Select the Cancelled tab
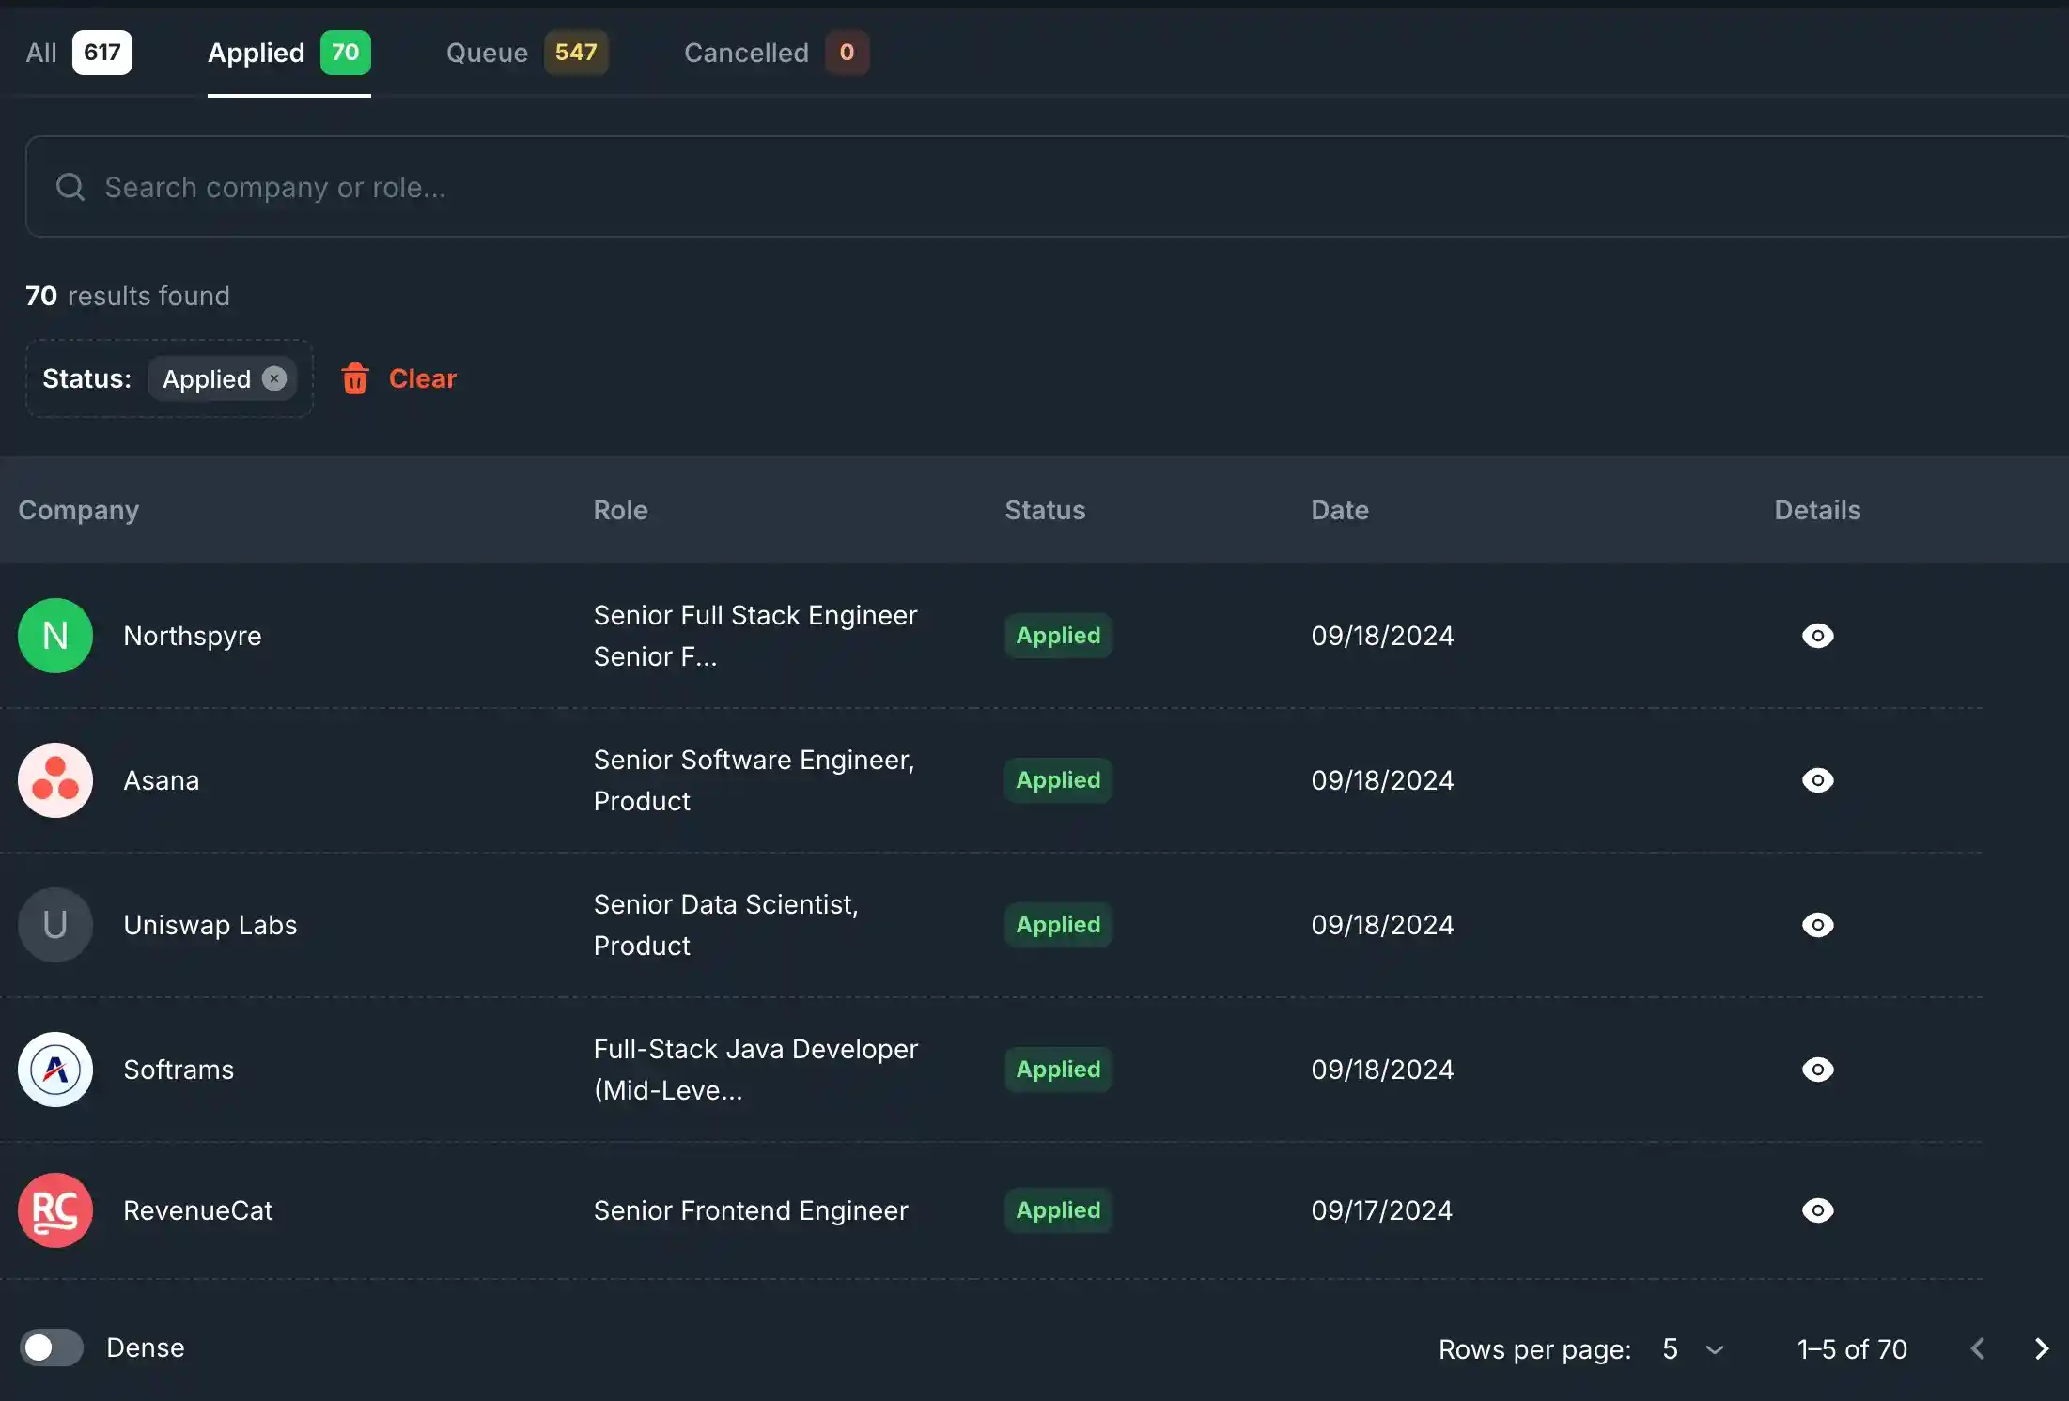 [x=746, y=53]
